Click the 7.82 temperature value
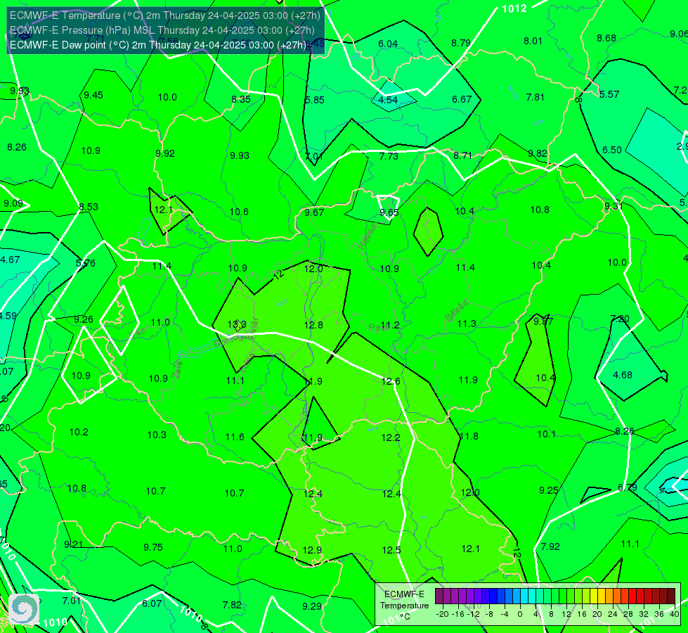Screen dimensions: 688x633 coord(232,606)
